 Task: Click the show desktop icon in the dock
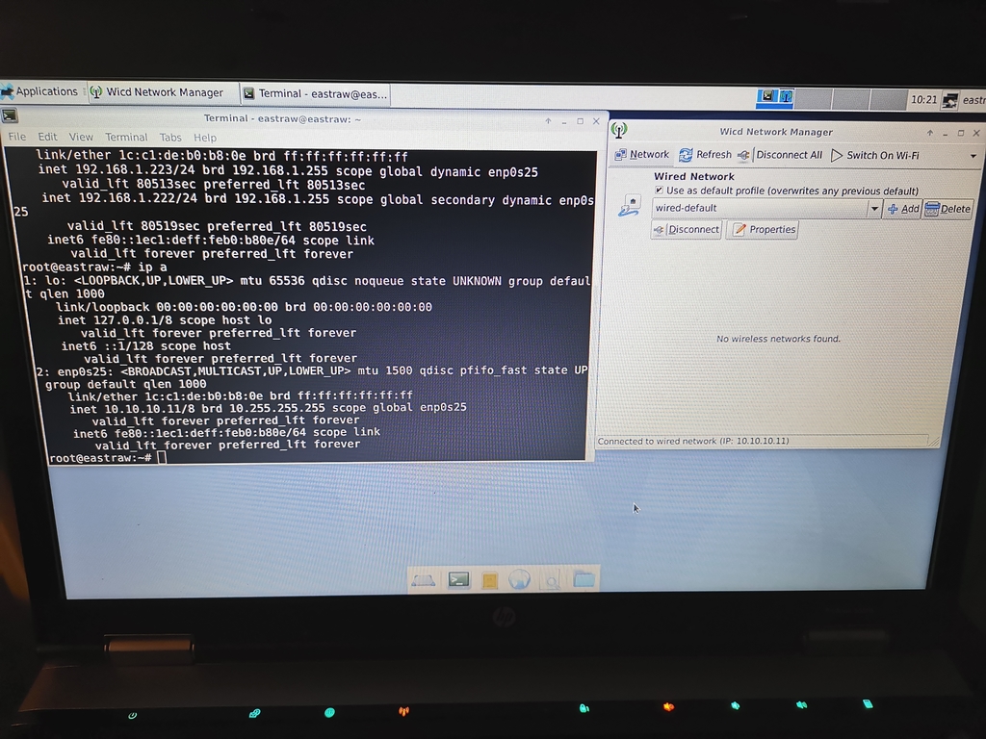coord(424,580)
